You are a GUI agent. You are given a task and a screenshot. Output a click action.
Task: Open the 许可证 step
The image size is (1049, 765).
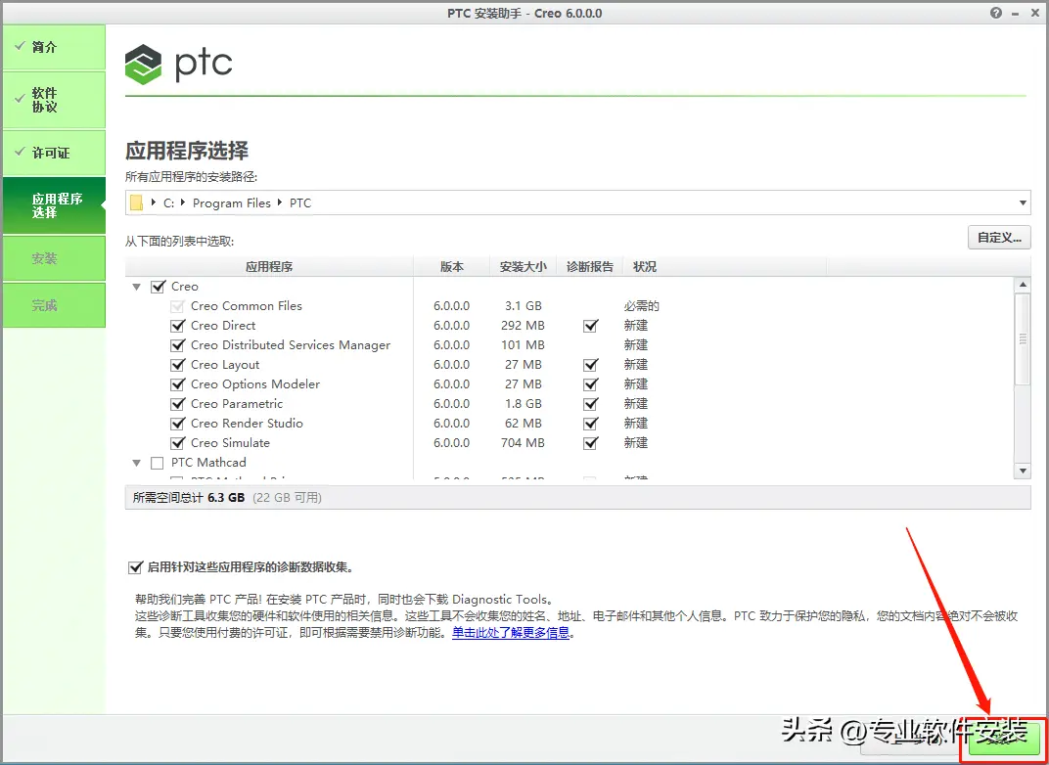tap(54, 154)
